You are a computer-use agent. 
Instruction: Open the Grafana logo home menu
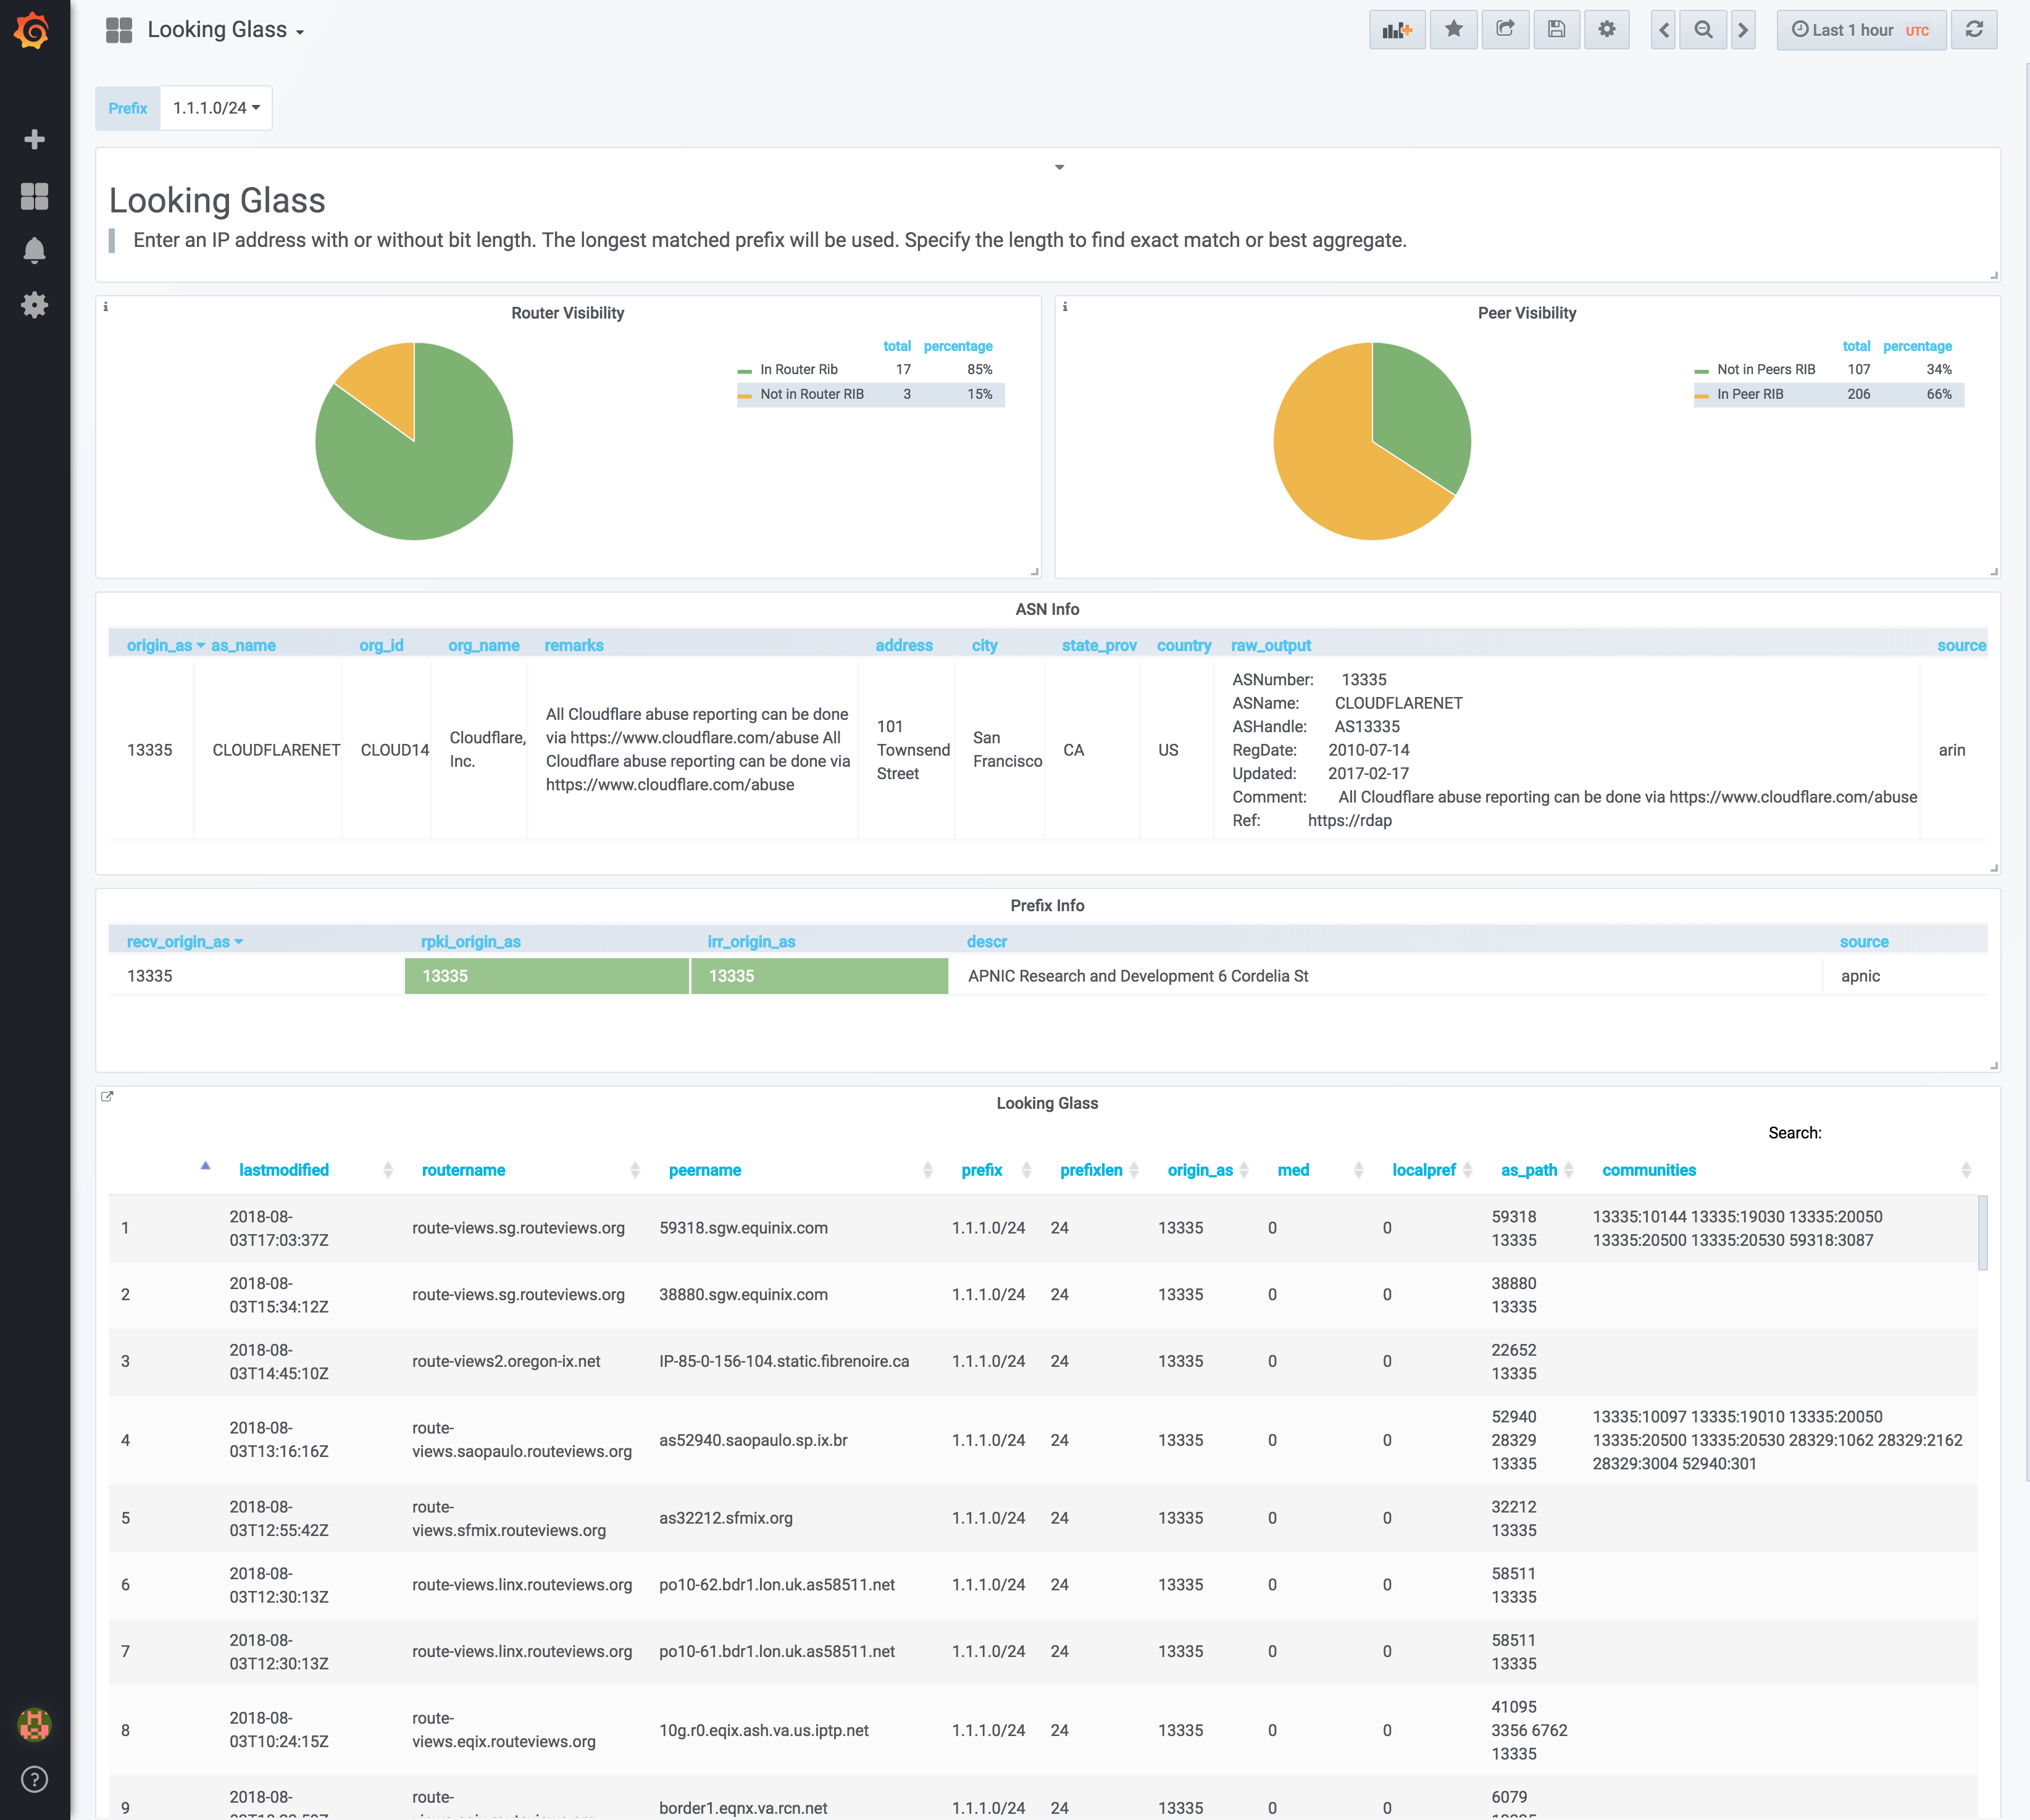[33, 30]
